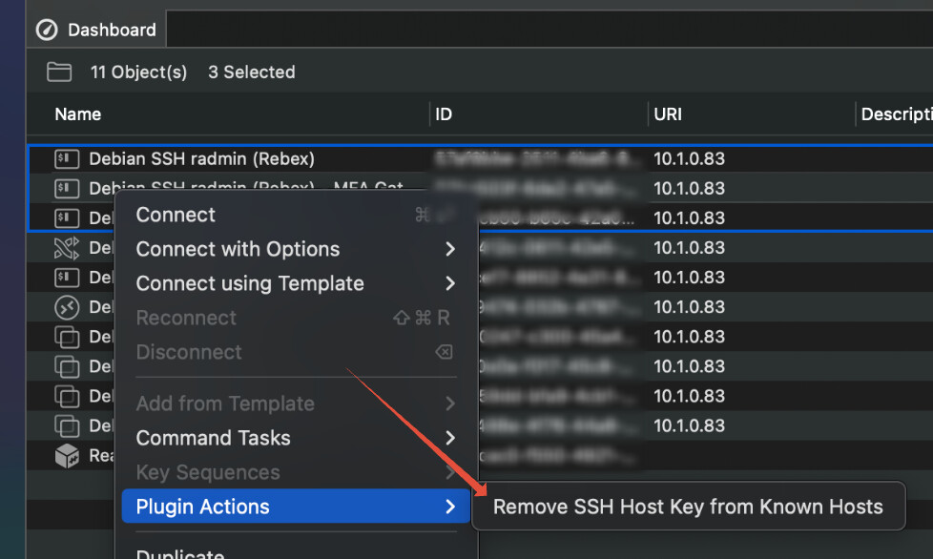Sort by the Name column header

[78, 114]
